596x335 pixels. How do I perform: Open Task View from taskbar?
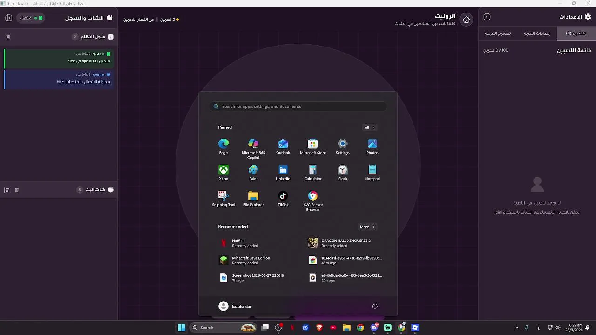coord(265,328)
